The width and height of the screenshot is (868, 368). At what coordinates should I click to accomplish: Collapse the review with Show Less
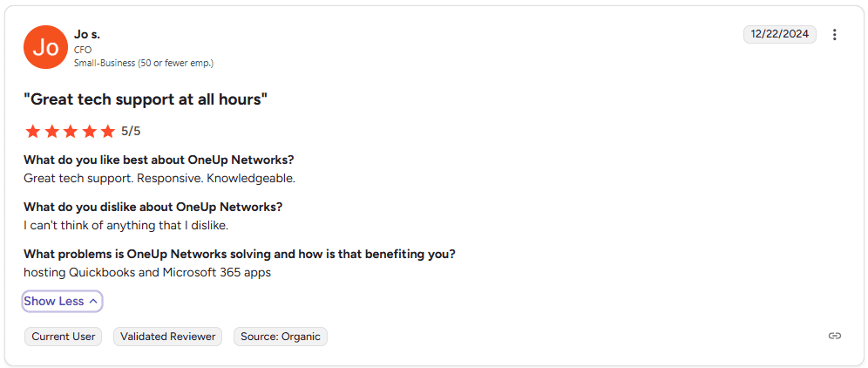tap(62, 302)
